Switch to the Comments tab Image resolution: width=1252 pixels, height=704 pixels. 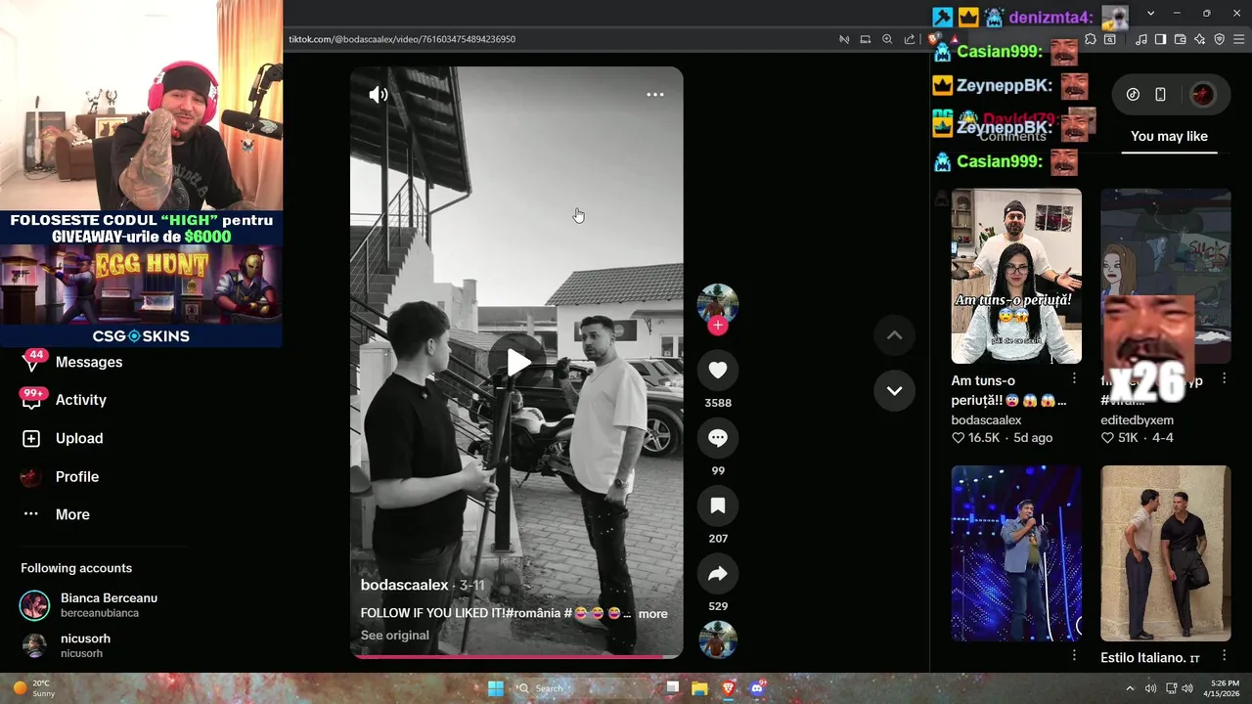coord(1012,137)
